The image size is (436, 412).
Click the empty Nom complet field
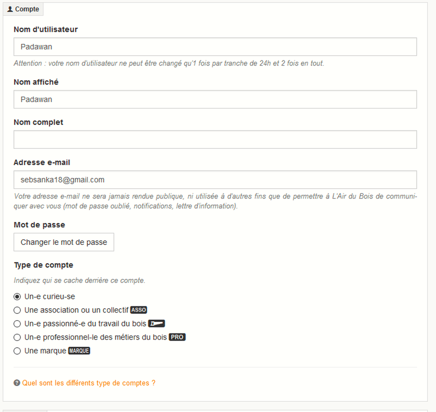click(215, 139)
